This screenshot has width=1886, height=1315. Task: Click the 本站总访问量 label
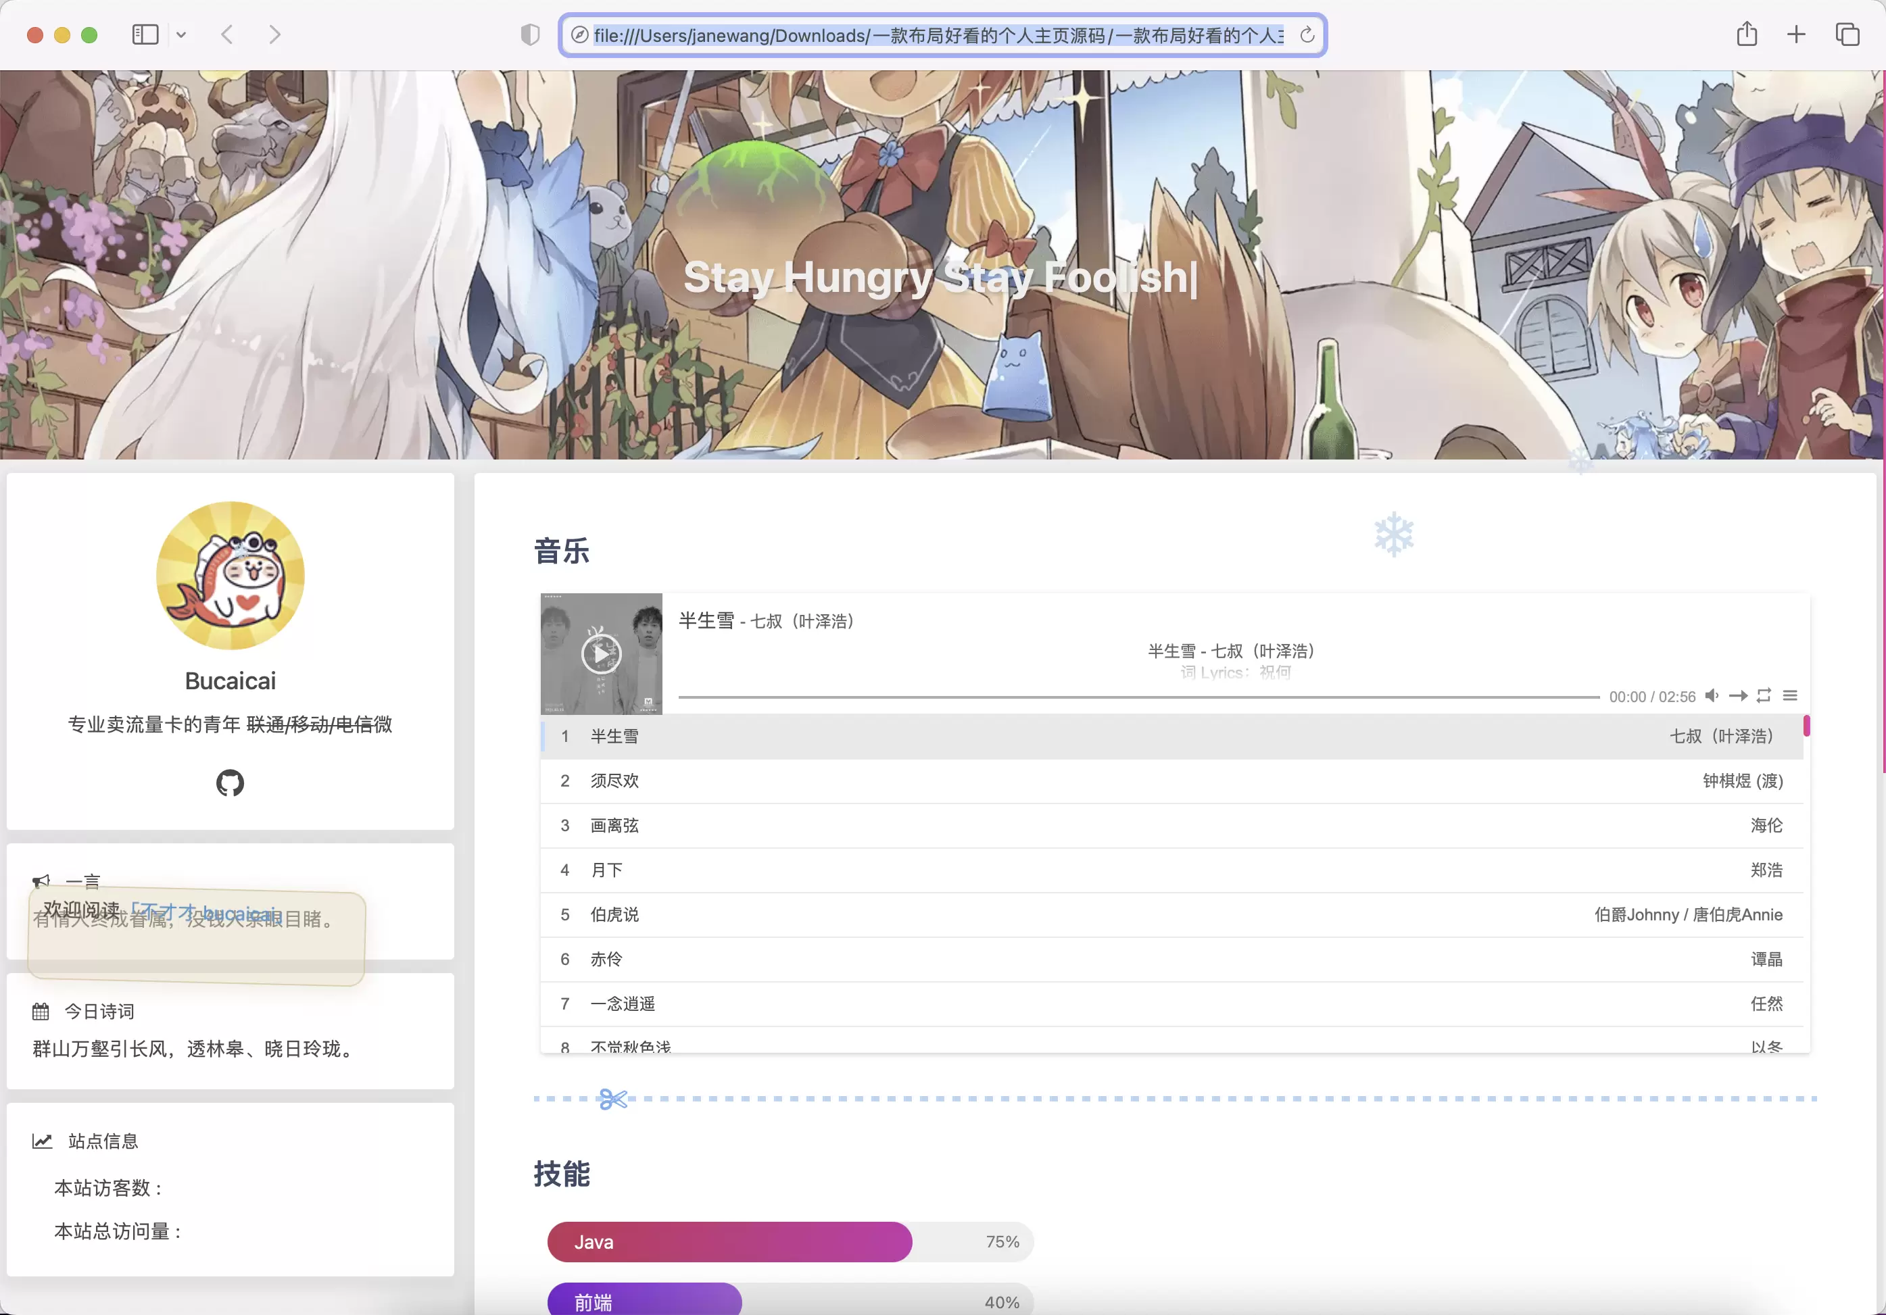pos(119,1231)
